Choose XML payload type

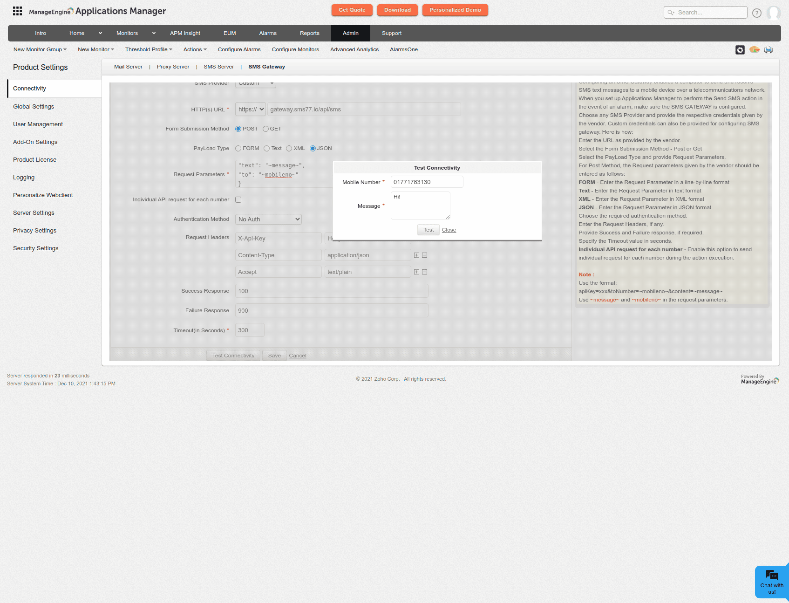(289, 149)
